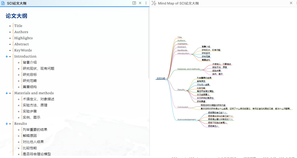
Task: Click the Authors list item in outline
Action: 21,32
